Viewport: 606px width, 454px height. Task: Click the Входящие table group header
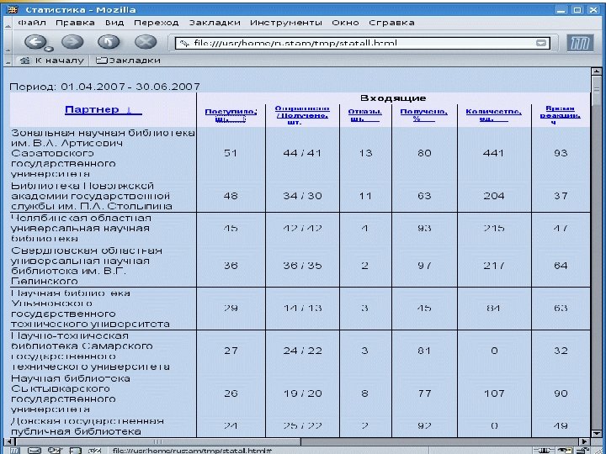click(x=393, y=98)
